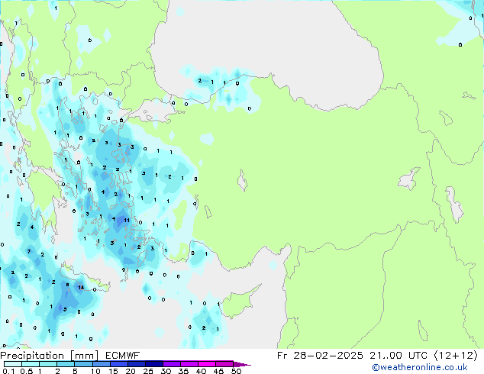Click the '0.5' legend scale label
This screenshot has height=374, width=484.
coord(27,371)
